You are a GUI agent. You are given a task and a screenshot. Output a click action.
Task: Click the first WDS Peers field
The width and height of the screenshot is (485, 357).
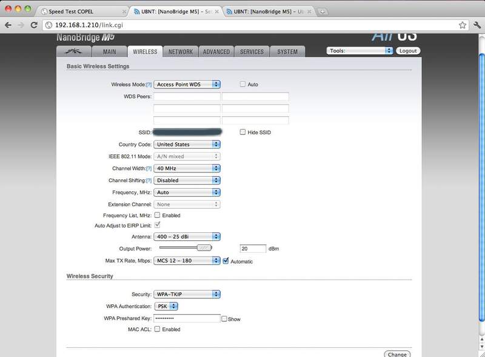pyautogui.click(x=187, y=96)
